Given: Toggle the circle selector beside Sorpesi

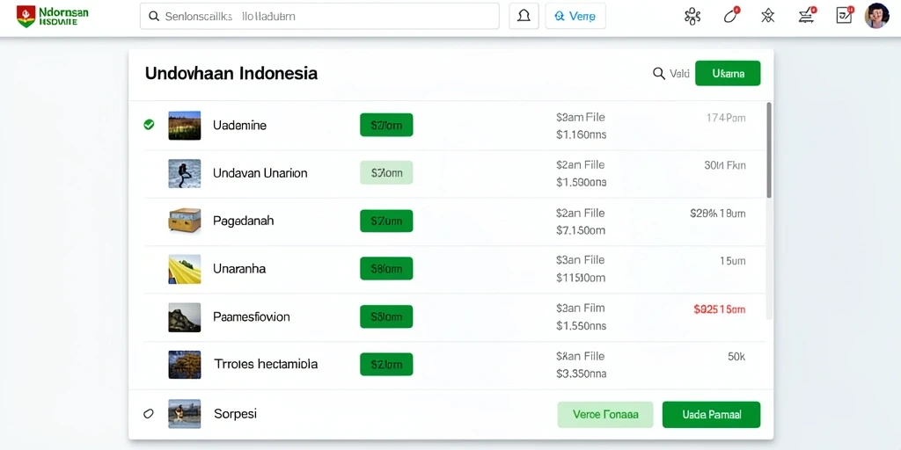Looking at the screenshot, I should pos(148,413).
